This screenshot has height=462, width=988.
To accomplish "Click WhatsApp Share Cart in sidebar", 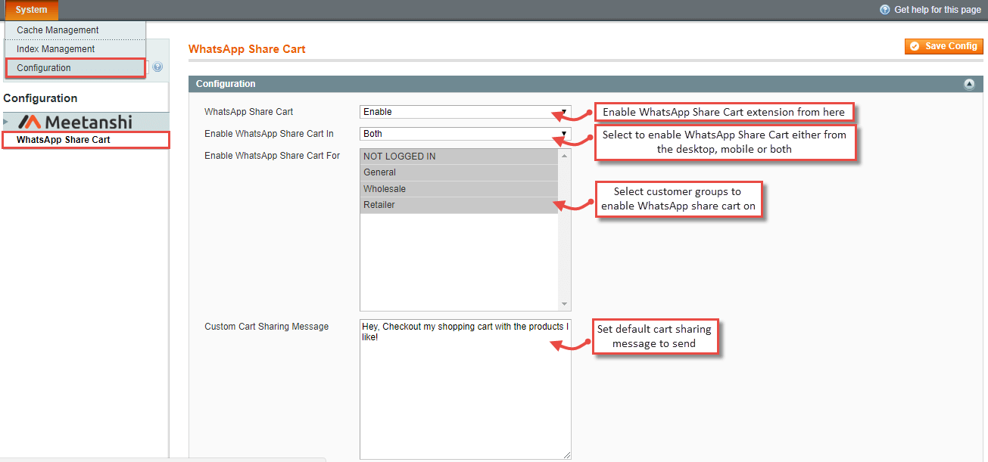I will click(x=64, y=140).
